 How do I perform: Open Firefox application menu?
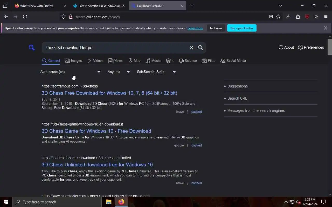click(x=326, y=17)
